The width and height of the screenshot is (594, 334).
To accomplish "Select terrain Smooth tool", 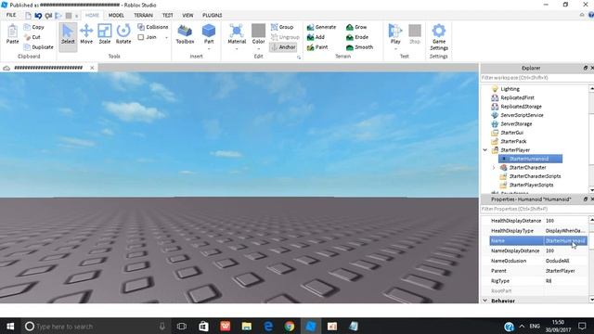I will (x=359, y=47).
